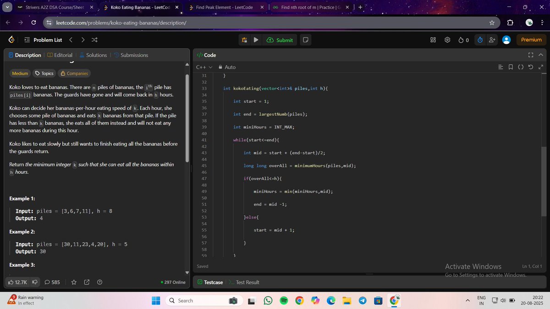Viewport: 550px width, 309px height.
Task: Go to the next problem arrow
Action: [83, 40]
